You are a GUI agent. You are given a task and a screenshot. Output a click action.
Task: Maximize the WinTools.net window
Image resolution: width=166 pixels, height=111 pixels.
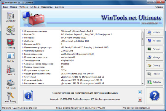click(x=154, y=2)
